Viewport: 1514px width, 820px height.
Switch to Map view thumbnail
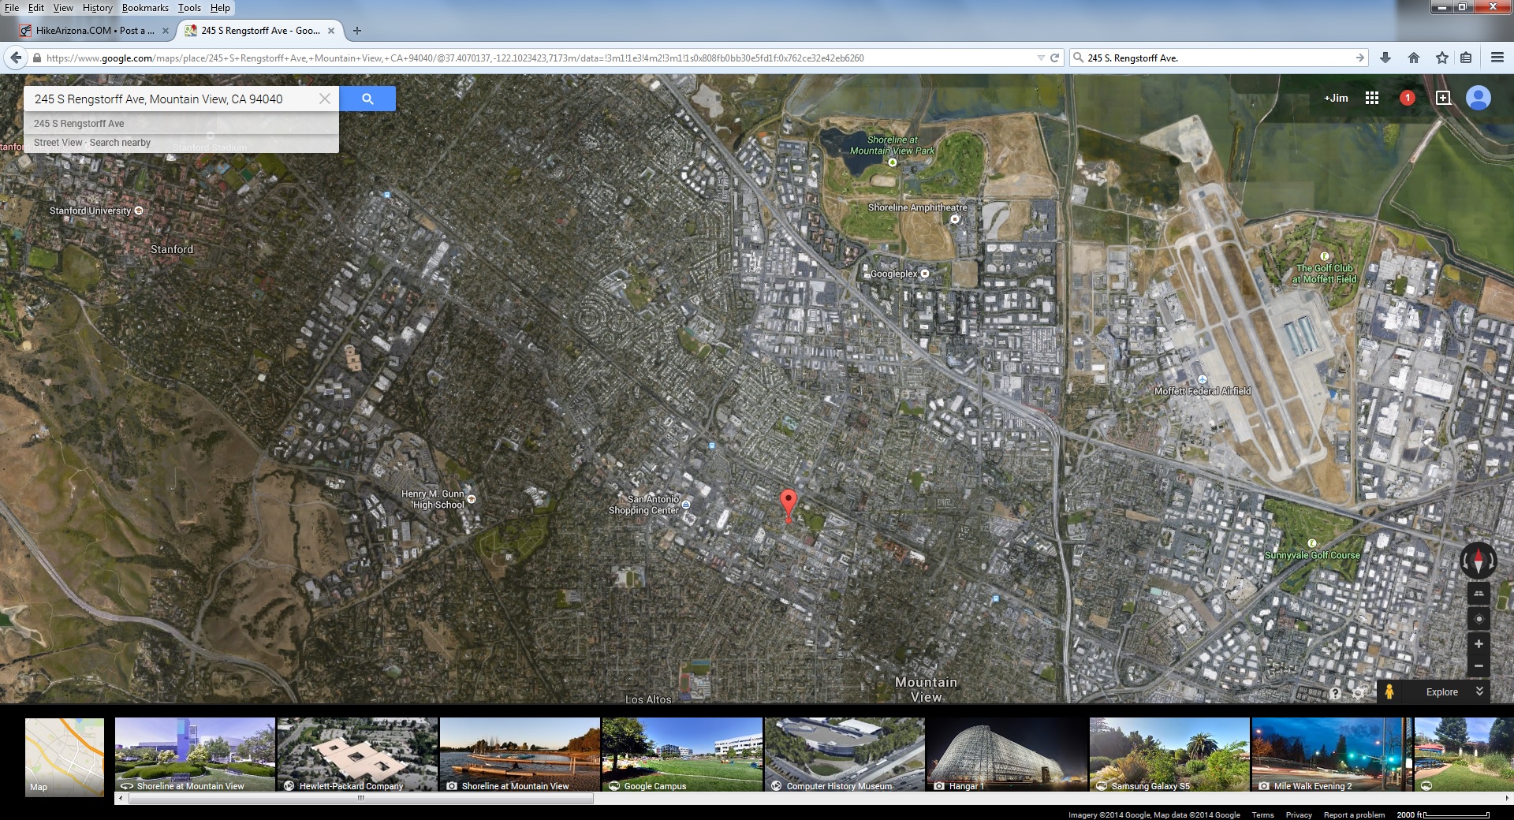pyautogui.click(x=65, y=757)
